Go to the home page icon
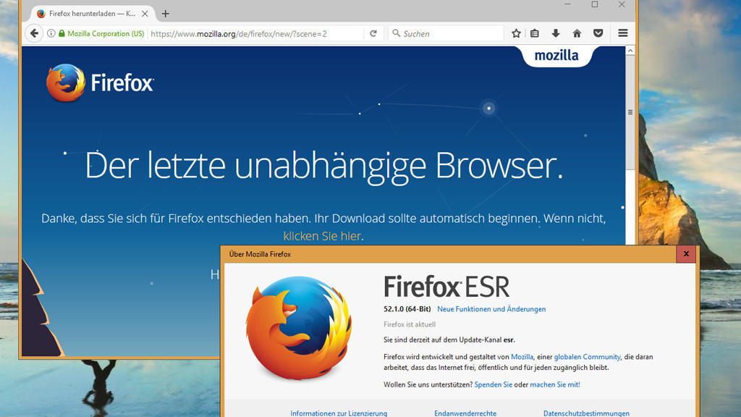Screen dimensions: 741x417 coord(577,33)
